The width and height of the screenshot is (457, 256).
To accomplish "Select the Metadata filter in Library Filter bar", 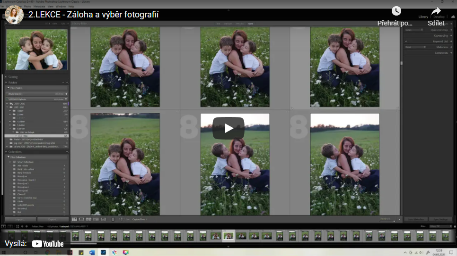I will pyautogui.click(x=240, y=24).
